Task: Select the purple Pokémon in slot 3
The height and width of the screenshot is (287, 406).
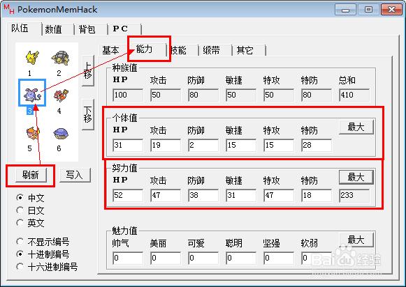Action: pyautogui.click(x=32, y=94)
